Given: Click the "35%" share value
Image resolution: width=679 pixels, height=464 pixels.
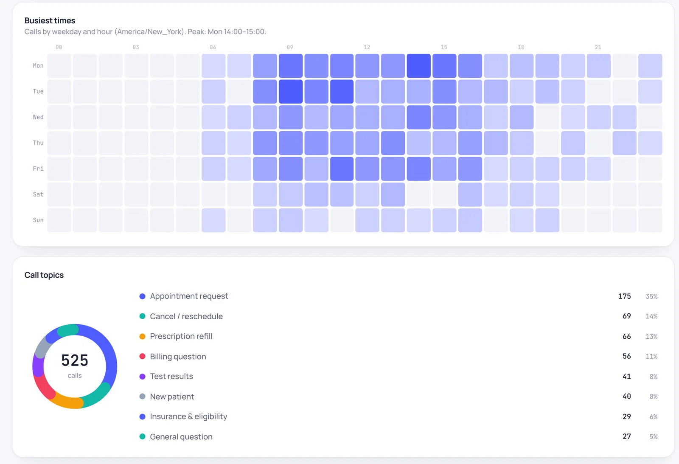Looking at the screenshot, I should [651, 296].
